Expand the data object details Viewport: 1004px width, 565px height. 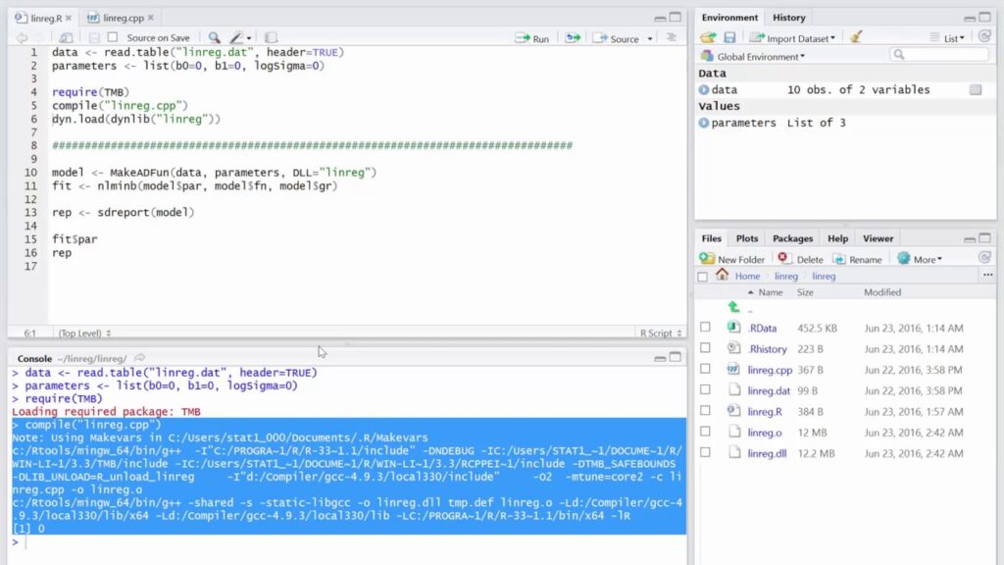tap(704, 90)
